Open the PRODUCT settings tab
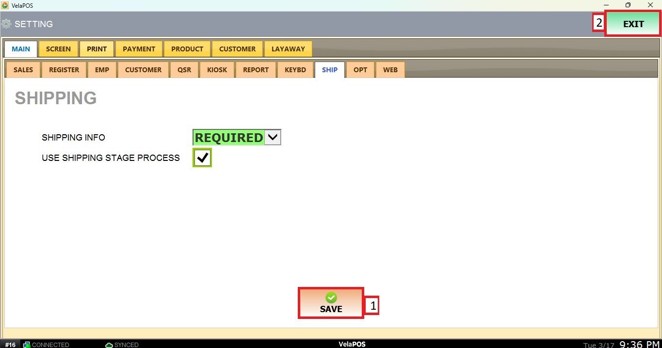 click(187, 49)
